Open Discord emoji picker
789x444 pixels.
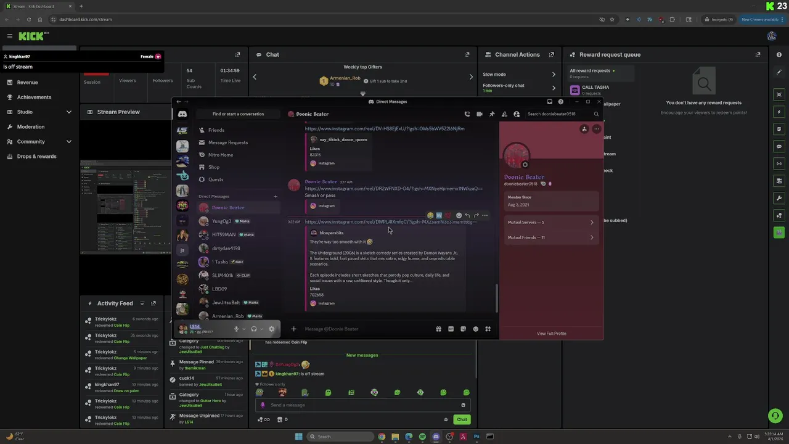pyautogui.click(x=476, y=329)
